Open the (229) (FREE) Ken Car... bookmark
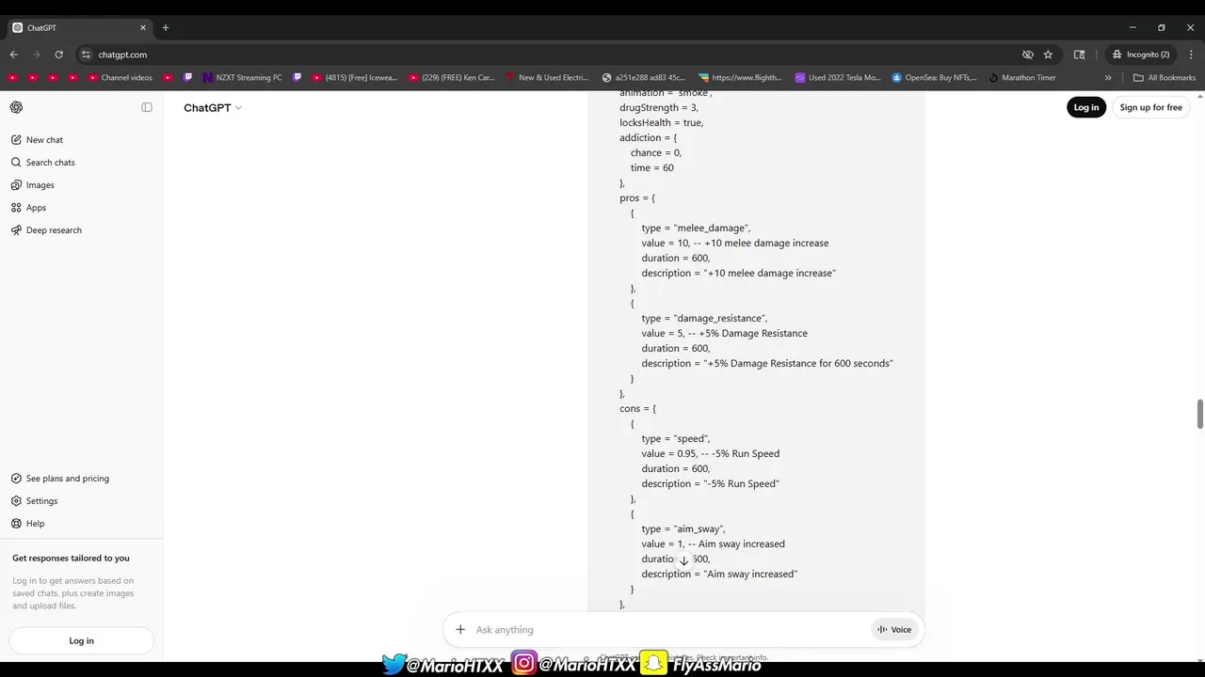Viewport: 1205px width, 677px height. 452,78
